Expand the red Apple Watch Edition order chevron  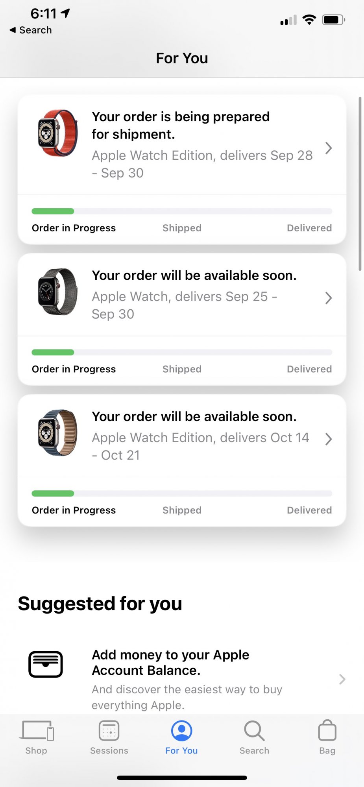pyautogui.click(x=329, y=148)
